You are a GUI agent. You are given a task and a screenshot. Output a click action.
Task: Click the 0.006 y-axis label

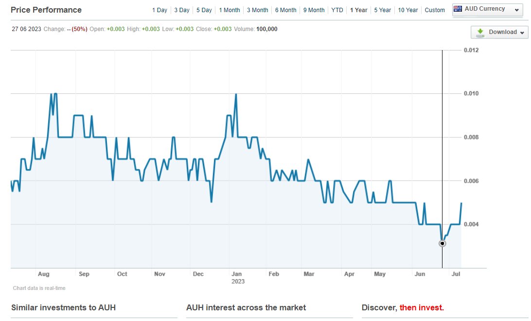pyautogui.click(x=471, y=181)
